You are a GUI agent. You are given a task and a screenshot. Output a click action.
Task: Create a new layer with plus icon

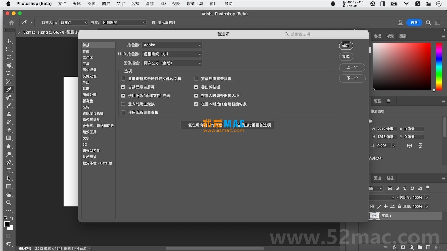point(428,247)
